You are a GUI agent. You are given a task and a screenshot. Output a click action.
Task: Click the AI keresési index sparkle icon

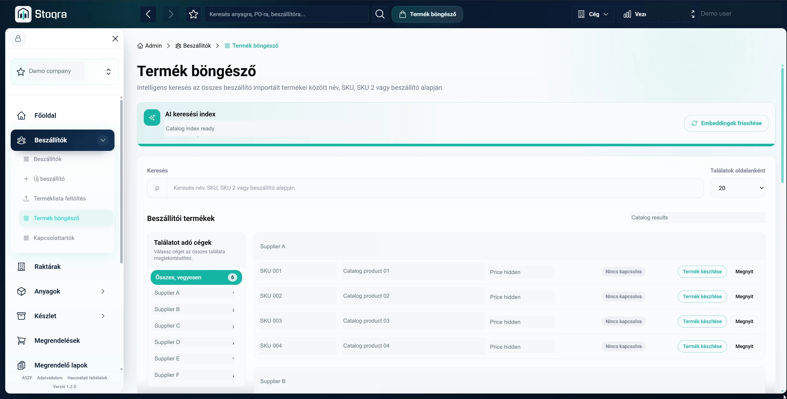pos(152,118)
